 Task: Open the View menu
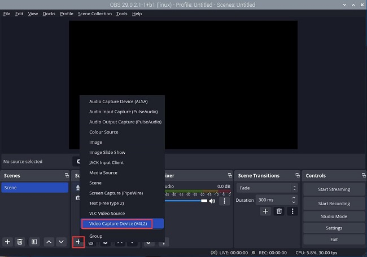(33, 14)
